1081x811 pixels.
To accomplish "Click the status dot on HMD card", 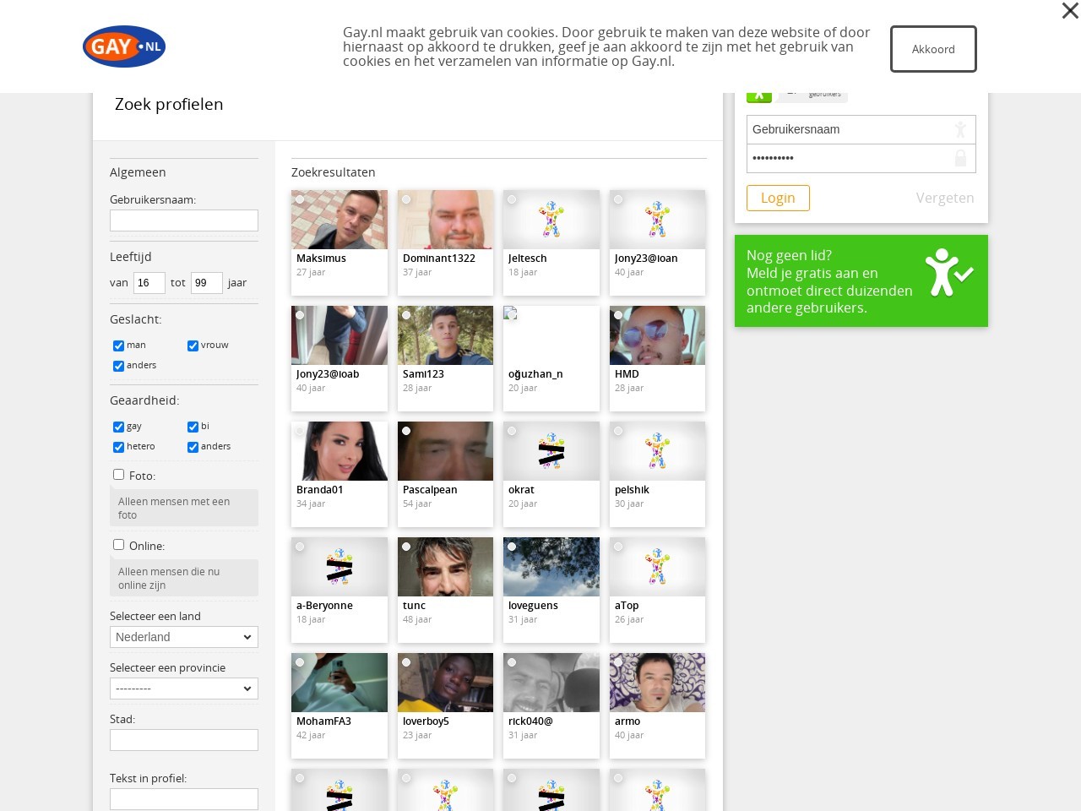I will coord(618,315).
